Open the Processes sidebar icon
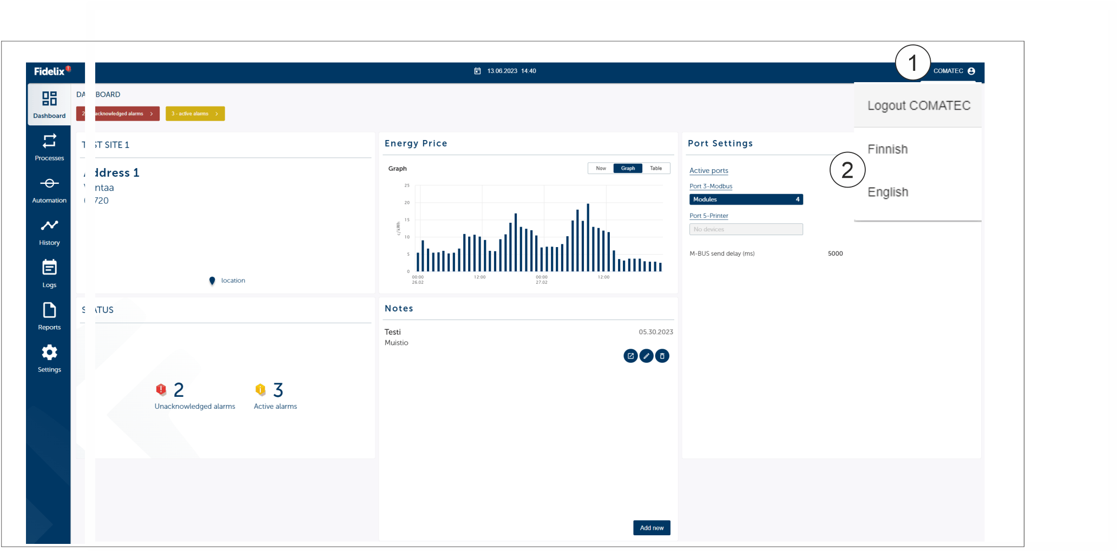1118x552 pixels. pyautogui.click(x=49, y=141)
